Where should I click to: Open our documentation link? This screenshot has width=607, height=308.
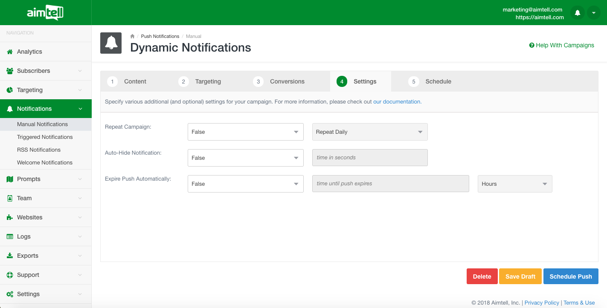point(396,101)
